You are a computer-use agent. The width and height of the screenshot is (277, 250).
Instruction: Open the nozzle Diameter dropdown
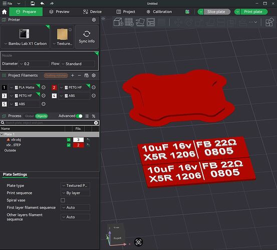pyautogui.click(x=34, y=63)
